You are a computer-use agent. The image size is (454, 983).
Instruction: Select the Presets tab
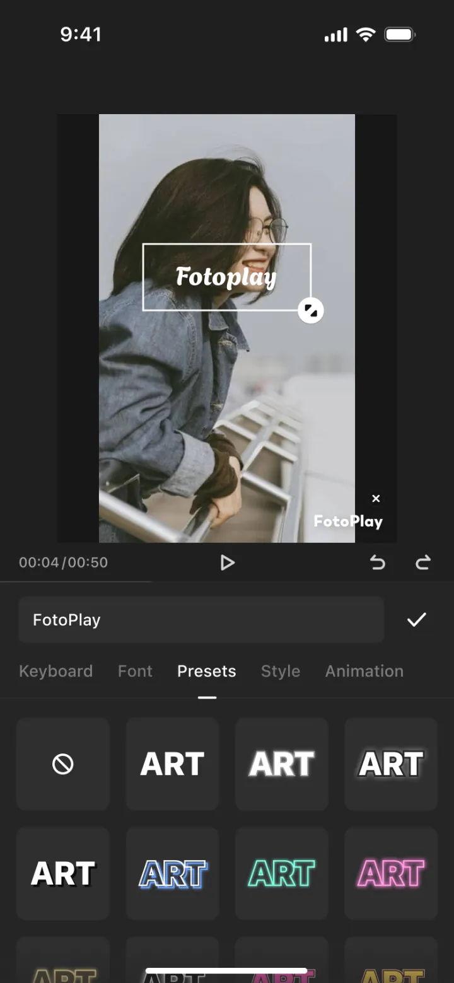tap(207, 671)
